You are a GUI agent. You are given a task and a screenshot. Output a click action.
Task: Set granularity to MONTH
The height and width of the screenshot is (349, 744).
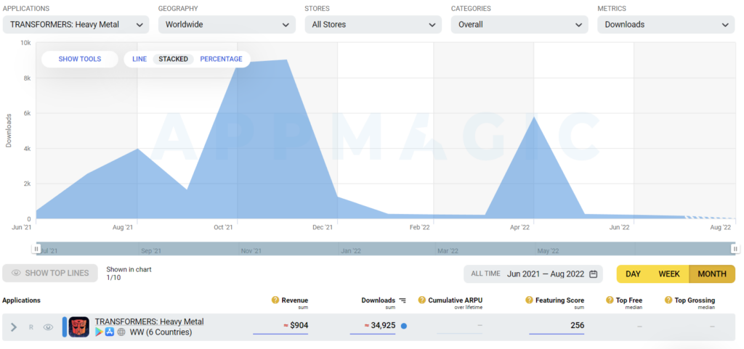click(712, 274)
